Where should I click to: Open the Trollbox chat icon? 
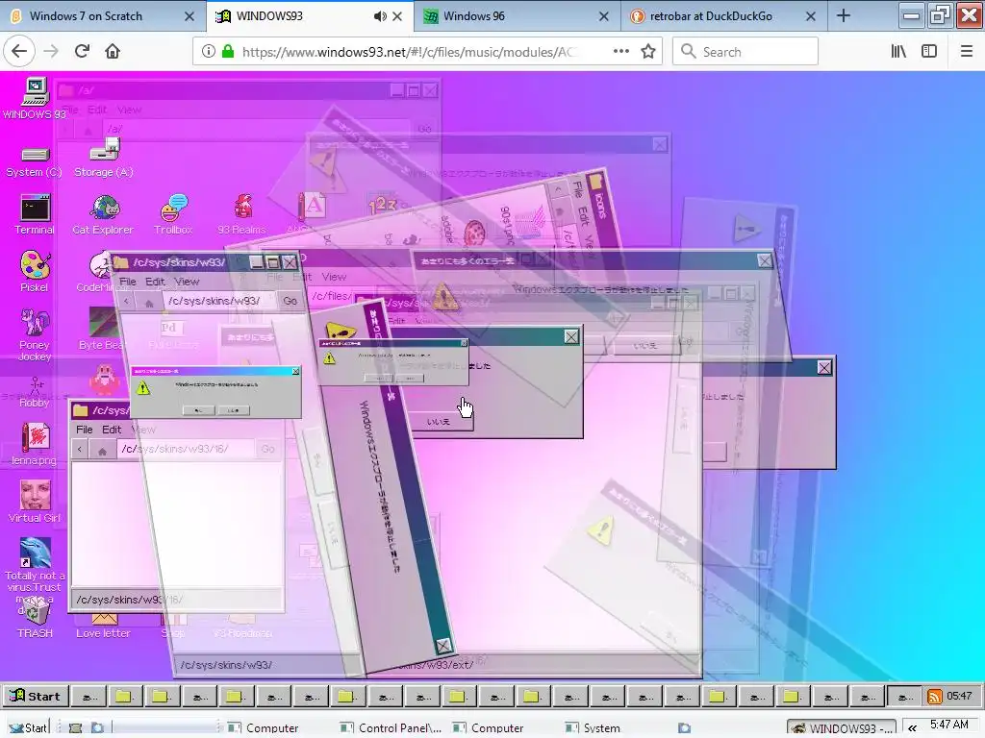173,214
